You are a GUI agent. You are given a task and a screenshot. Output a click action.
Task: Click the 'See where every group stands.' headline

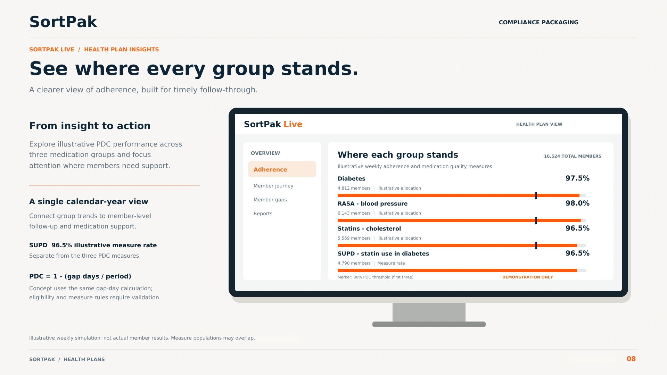[193, 68]
